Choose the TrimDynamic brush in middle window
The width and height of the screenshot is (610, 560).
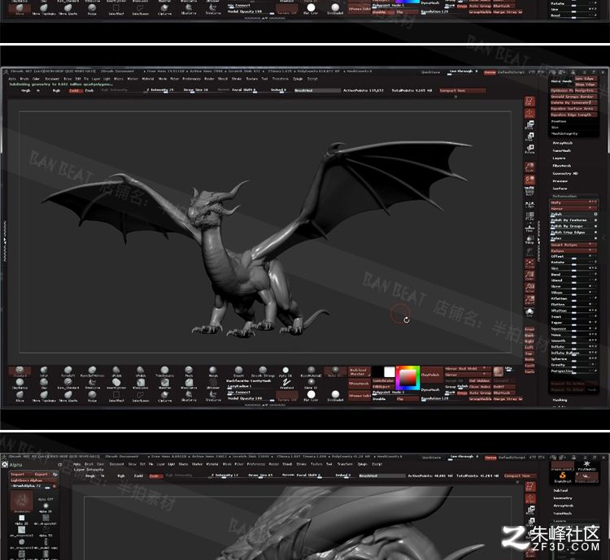pos(165,371)
